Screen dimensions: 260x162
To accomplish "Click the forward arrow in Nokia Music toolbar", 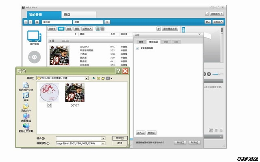I will [30, 22].
